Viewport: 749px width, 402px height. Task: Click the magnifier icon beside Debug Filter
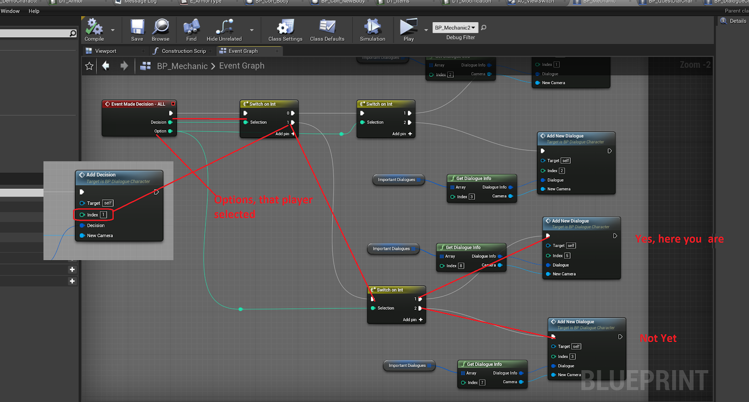coord(484,28)
